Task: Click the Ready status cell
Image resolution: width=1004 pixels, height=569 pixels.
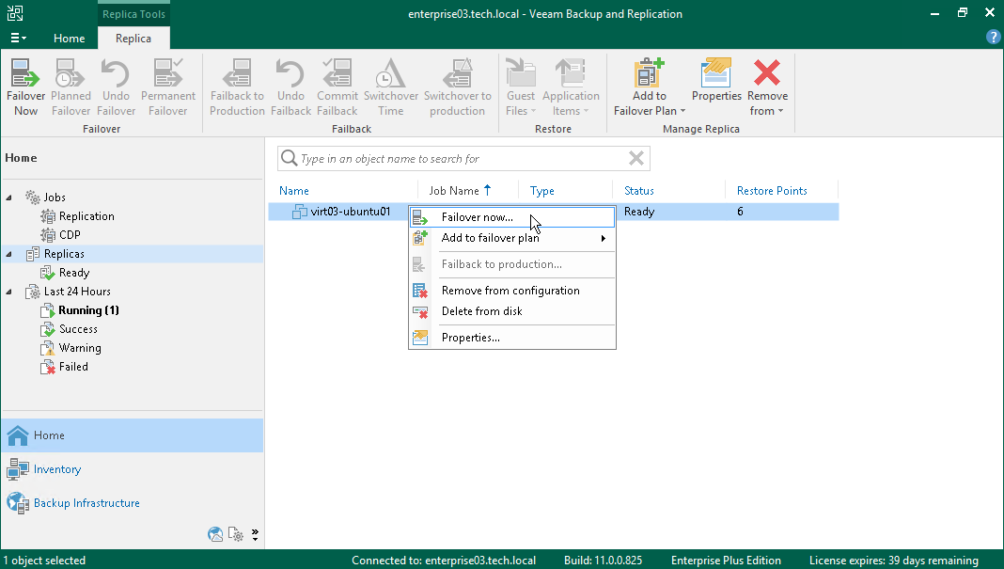Action: (639, 212)
